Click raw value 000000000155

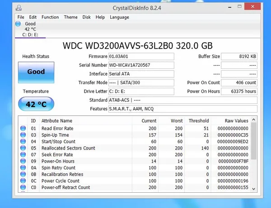click(233, 187)
